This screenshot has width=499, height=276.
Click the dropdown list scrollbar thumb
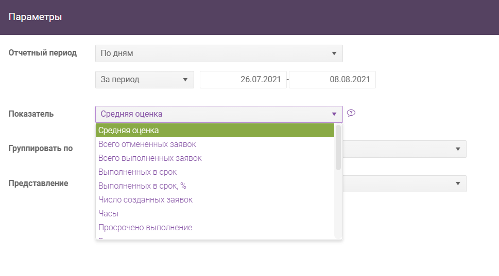tap(338, 148)
